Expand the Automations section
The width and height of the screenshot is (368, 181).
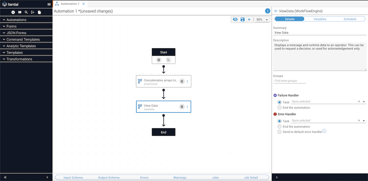26,20
